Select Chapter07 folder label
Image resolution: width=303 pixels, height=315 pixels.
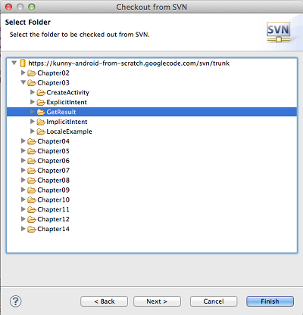pyautogui.click(x=53, y=171)
